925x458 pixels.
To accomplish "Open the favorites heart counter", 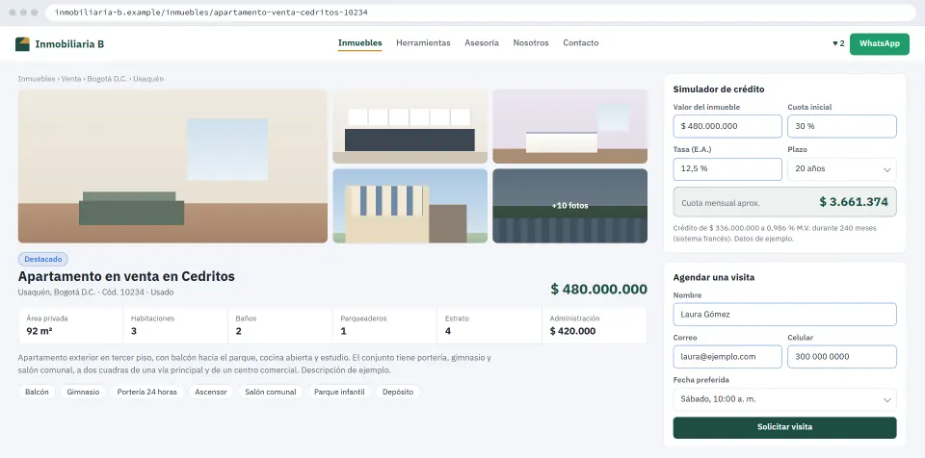I will click(838, 43).
